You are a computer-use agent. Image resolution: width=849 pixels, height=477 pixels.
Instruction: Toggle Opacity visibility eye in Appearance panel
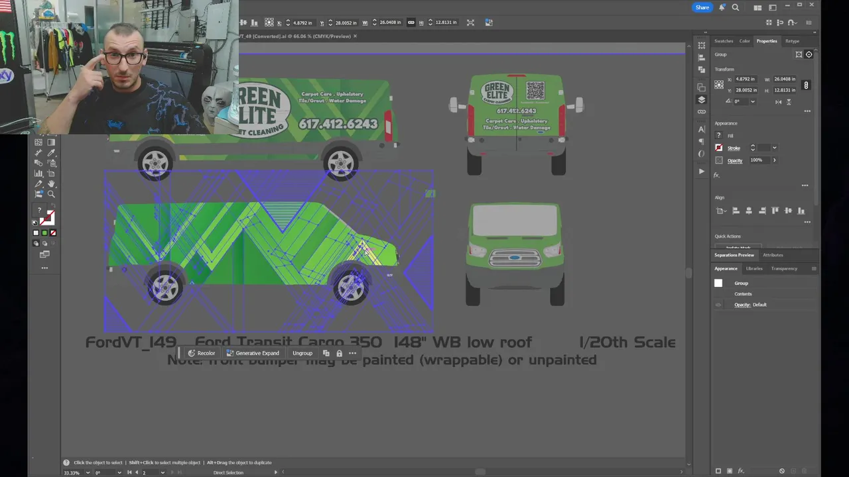click(718, 305)
